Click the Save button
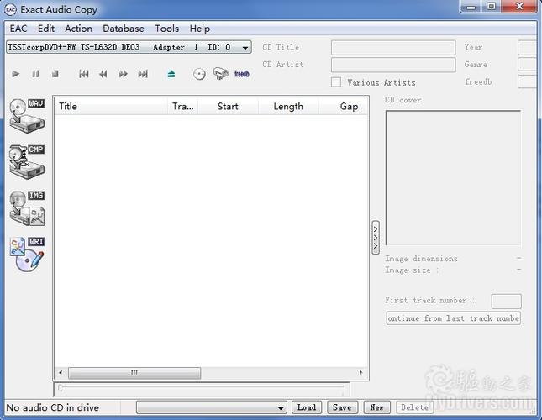Screen dimensions: 542x420 [x=342, y=407]
